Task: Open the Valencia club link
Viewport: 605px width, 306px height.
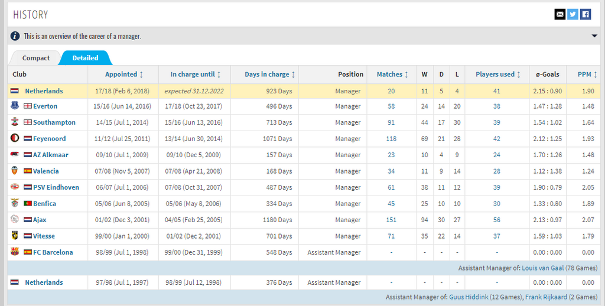Action: [x=46, y=171]
